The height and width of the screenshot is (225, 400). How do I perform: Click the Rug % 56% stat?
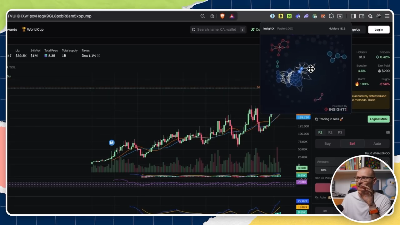coord(384,82)
